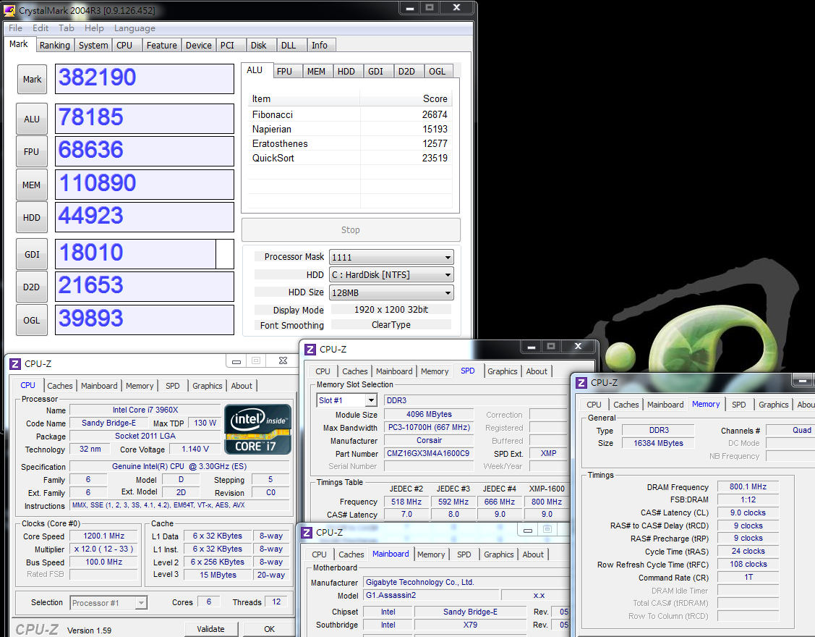Open the Language menu in CrystalMark

coord(135,28)
